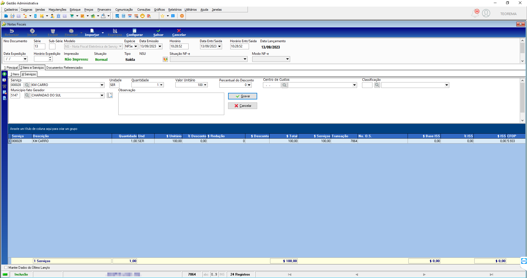Click the blue info icon in toolbar

[x=173, y=16]
